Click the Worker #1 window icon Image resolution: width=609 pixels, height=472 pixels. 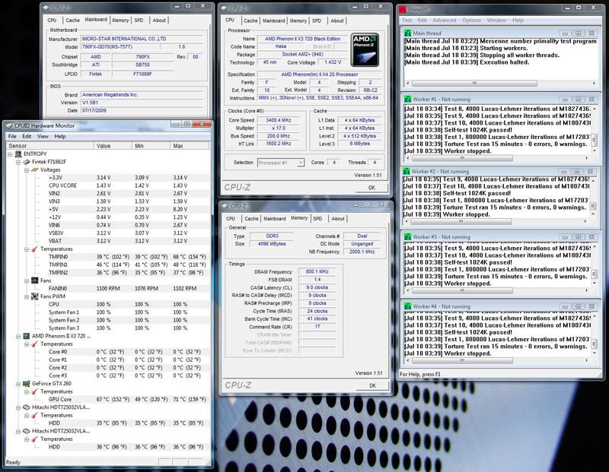407,100
